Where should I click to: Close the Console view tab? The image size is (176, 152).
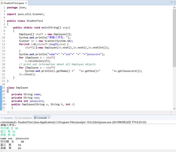(49, 118)
